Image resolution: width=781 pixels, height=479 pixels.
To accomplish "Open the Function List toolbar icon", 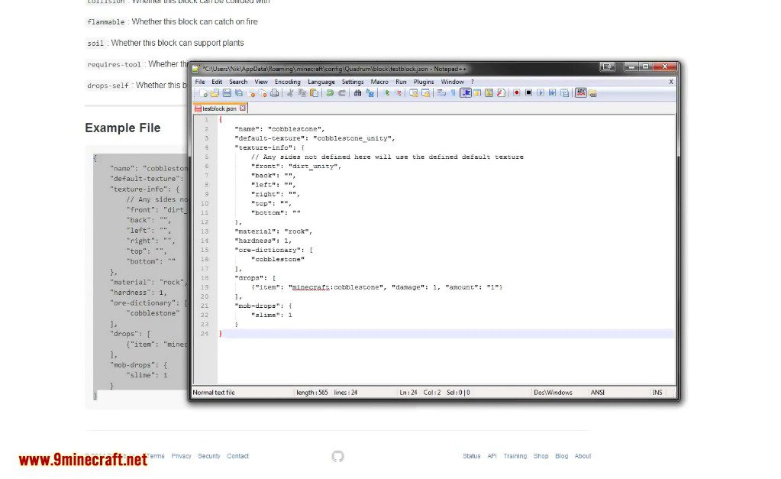I will (501, 93).
